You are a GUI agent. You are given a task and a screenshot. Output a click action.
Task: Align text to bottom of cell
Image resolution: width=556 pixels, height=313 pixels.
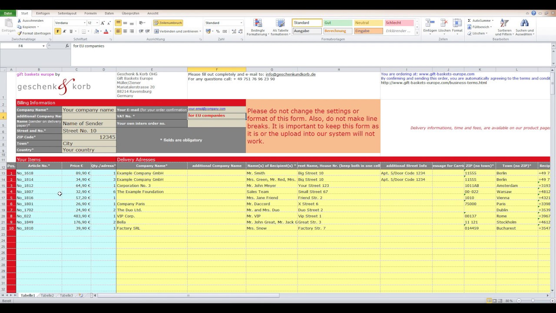pyautogui.click(x=132, y=23)
